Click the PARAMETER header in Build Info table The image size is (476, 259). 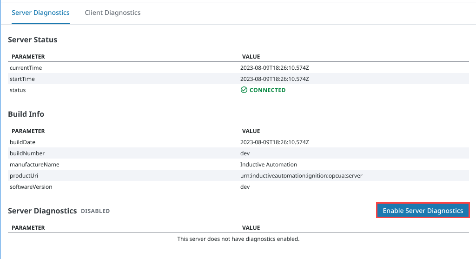(28, 131)
